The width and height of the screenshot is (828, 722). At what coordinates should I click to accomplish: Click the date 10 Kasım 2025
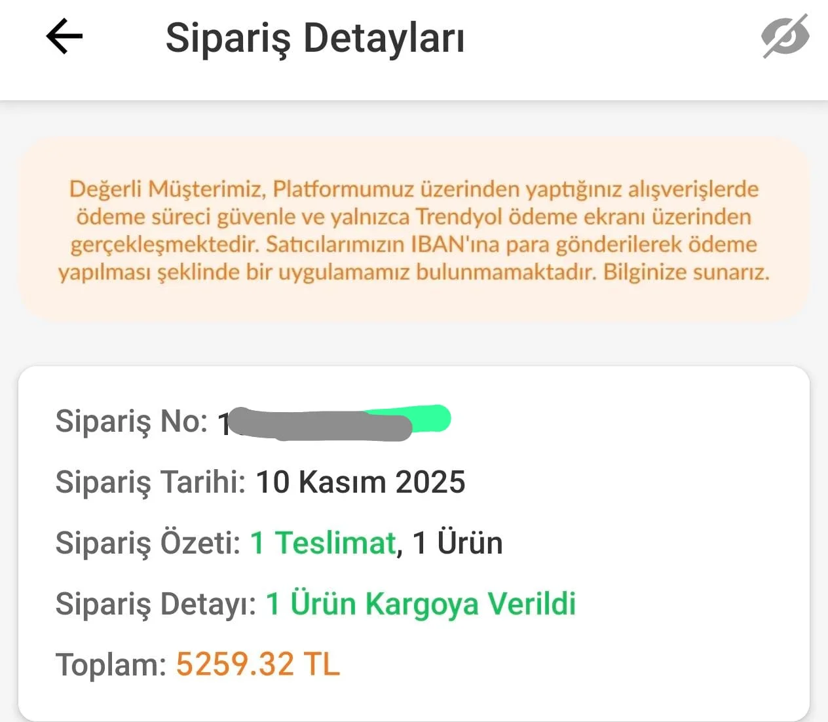tap(360, 482)
